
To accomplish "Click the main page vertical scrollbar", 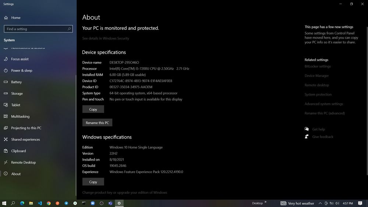I will coord(367,101).
